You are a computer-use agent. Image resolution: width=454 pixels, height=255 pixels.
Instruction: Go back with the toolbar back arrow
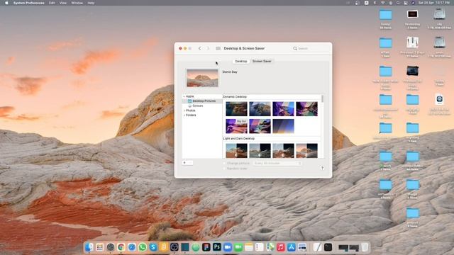(199, 48)
